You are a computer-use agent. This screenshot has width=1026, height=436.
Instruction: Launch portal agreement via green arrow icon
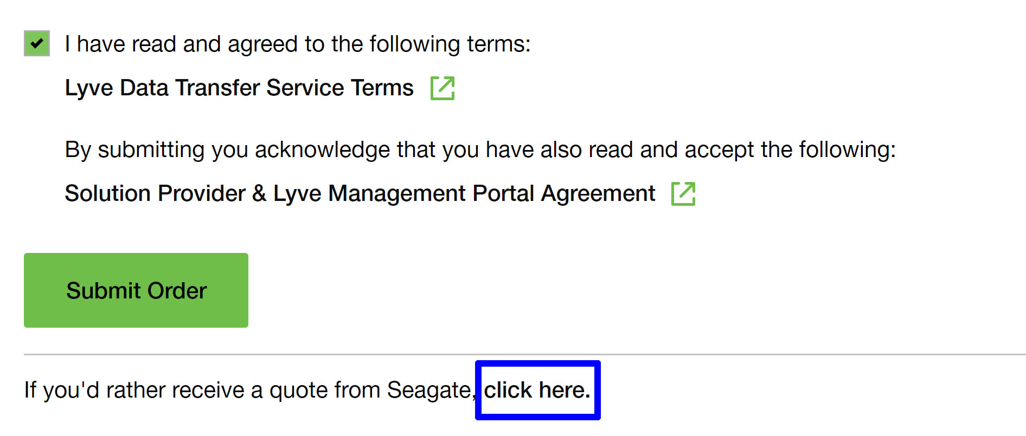683,194
